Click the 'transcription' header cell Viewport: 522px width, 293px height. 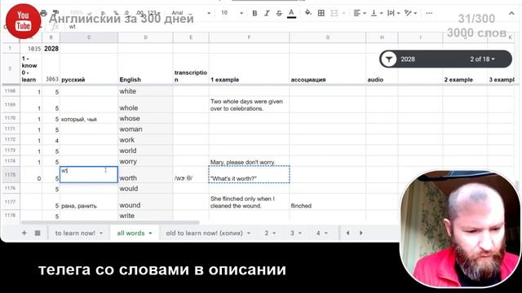(x=191, y=68)
